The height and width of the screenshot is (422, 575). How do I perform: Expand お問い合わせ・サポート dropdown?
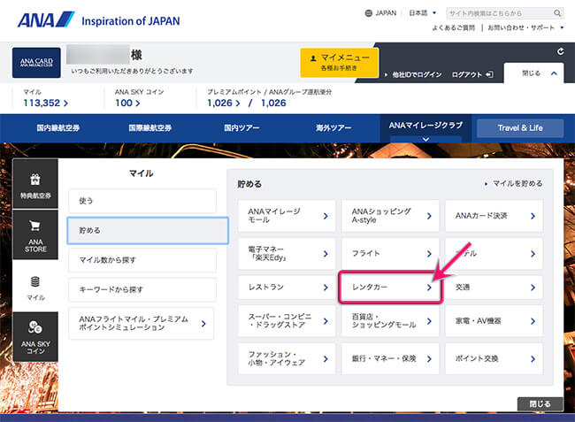pyautogui.click(x=525, y=27)
